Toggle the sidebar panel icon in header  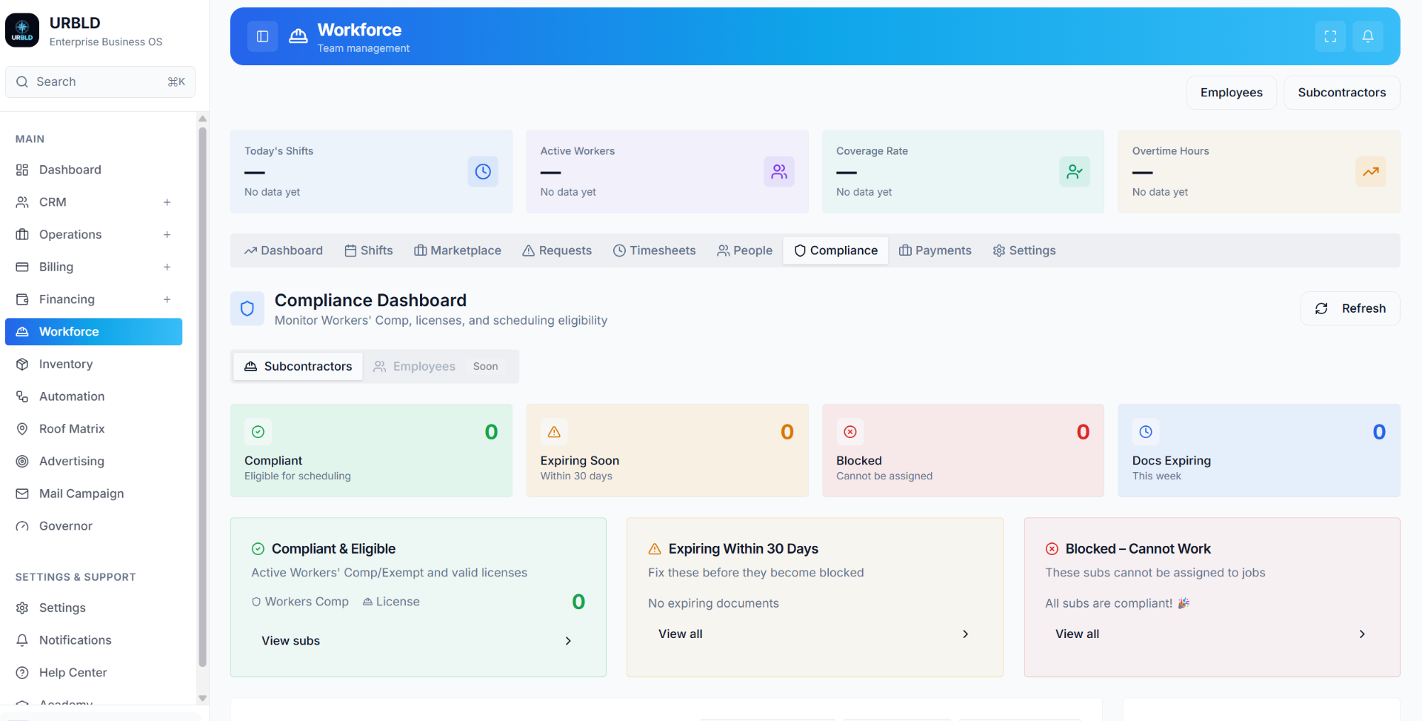[x=262, y=36]
